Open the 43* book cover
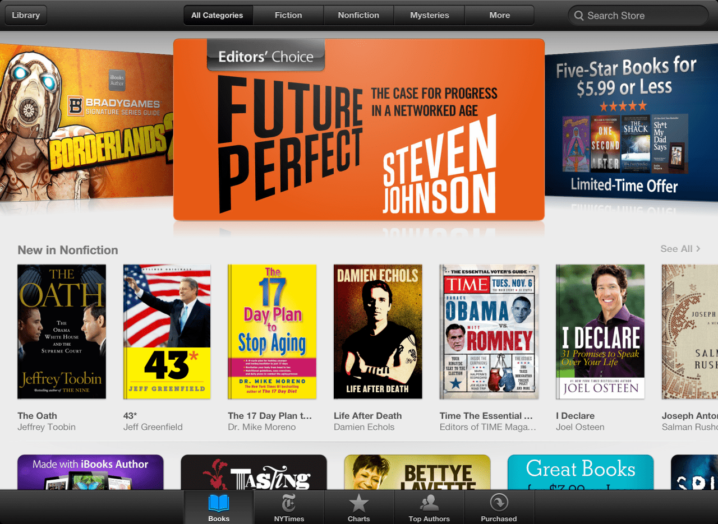The width and height of the screenshot is (718, 524). tap(167, 332)
